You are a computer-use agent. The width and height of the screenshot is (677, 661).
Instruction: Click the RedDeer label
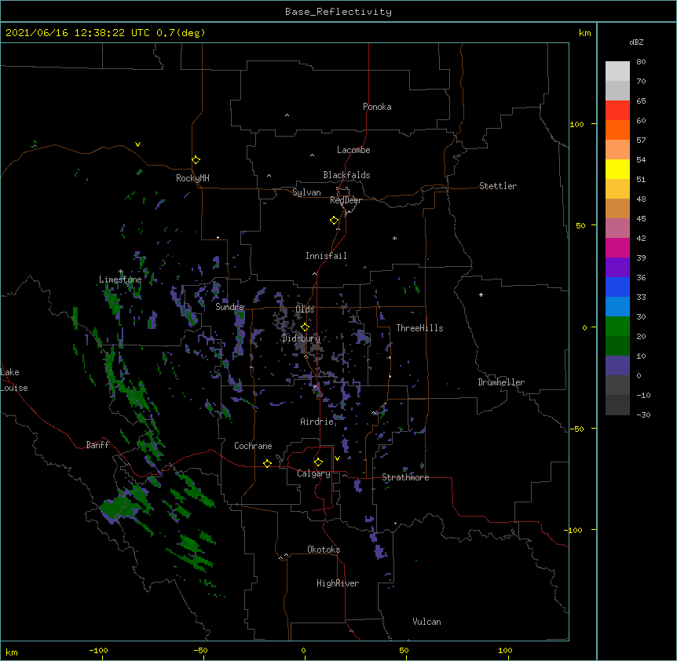pyautogui.click(x=346, y=200)
